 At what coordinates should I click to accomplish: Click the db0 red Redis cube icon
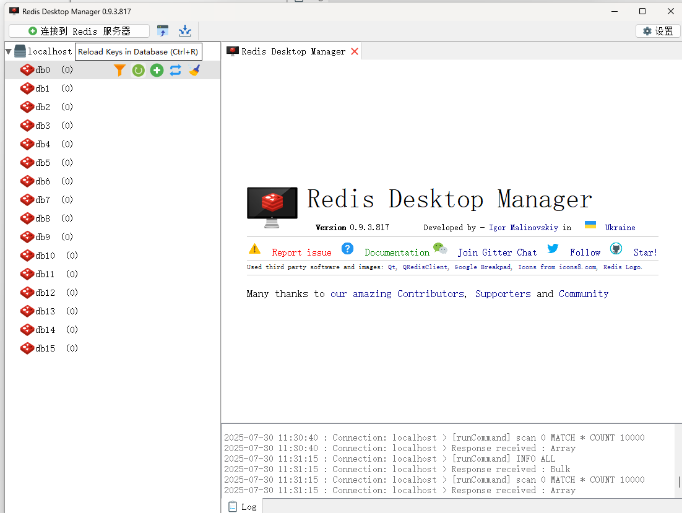pyautogui.click(x=27, y=70)
